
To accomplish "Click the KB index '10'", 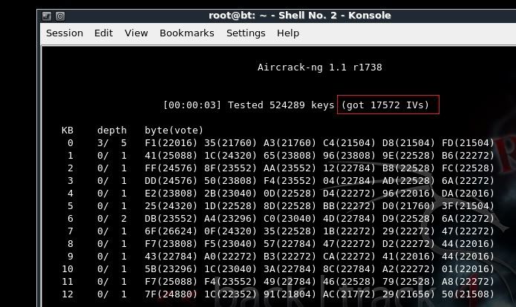I will [68, 269].
